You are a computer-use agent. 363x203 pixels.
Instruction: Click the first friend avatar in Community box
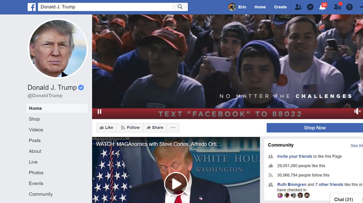tap(280, 195)
